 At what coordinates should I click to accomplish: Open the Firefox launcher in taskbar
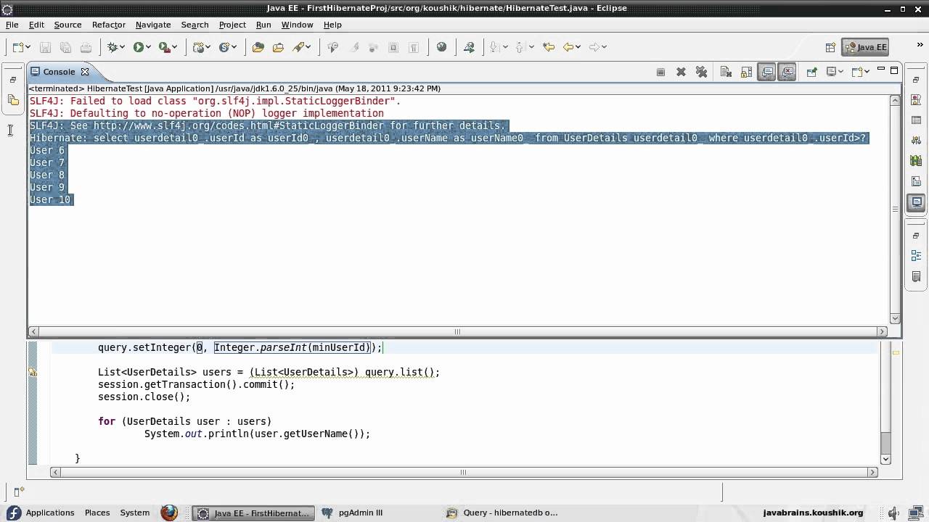[x=169, y=513]
